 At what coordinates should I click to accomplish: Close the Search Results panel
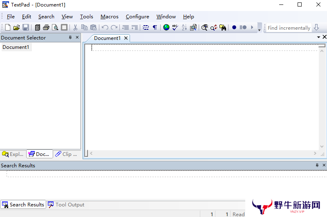coord(324,165)
